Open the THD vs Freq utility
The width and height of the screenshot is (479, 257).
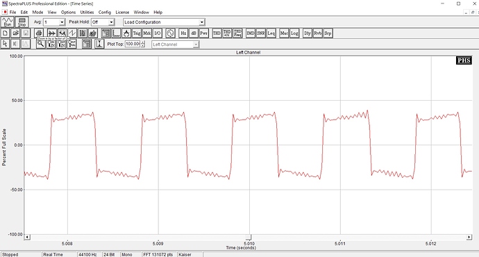(237, 33)
